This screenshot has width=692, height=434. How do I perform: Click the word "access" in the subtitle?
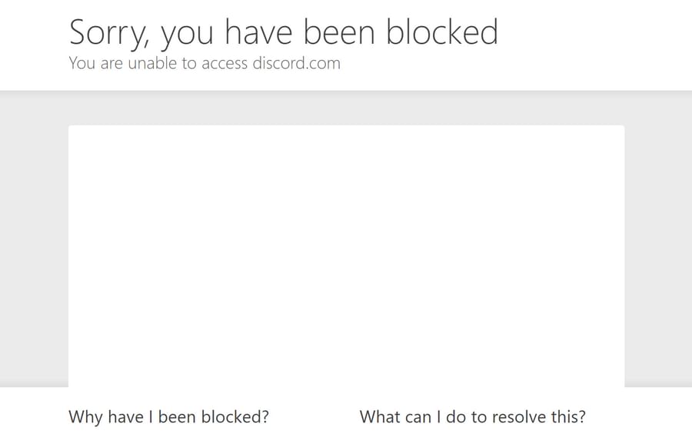click(225, 64)
